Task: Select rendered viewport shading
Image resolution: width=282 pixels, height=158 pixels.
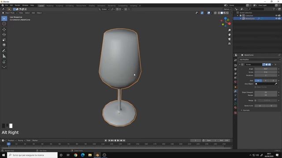Action: [x=227, y=13]
